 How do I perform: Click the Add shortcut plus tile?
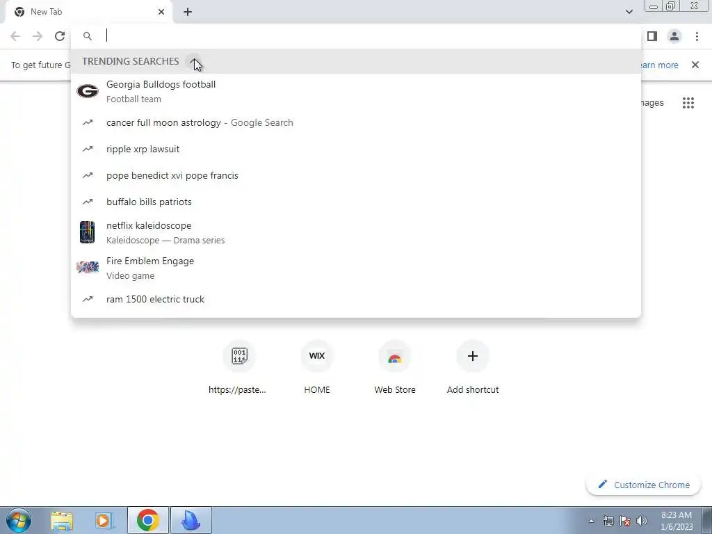point(473,356)
